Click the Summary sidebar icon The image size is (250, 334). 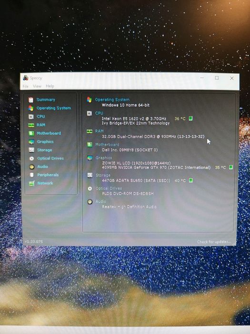coord(31,100)
